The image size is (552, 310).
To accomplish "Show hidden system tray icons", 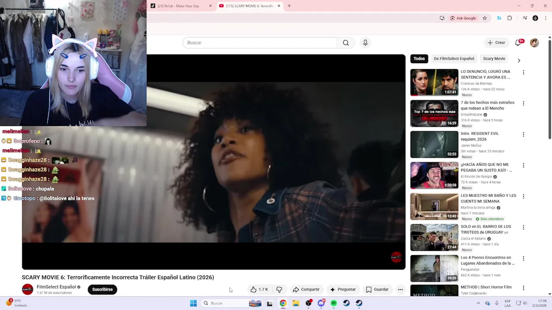I will pyautogui.click(x=478, y=303).
